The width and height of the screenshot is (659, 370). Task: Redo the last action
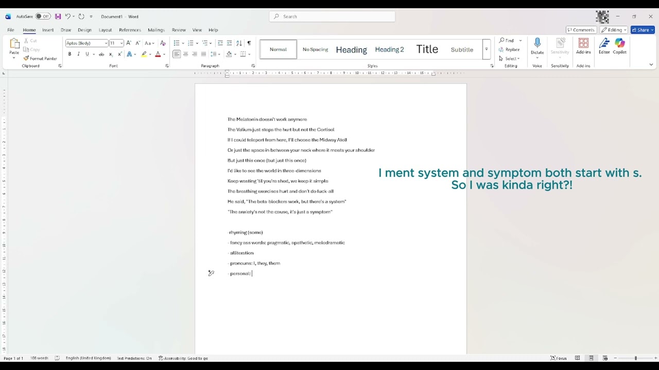pyautogui.click(x=81, y=16)
